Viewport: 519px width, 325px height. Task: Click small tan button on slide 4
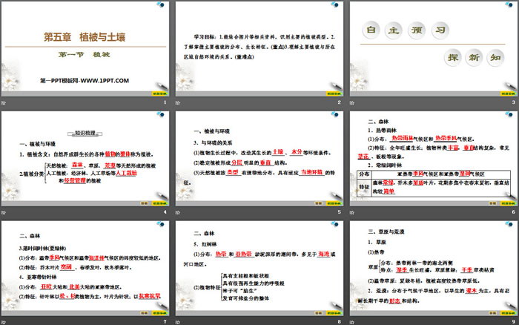(x=145, y=203)
